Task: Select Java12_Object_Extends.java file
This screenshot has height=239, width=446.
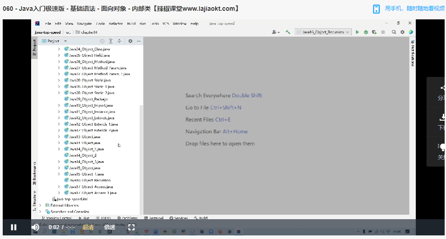Action: 89,118
